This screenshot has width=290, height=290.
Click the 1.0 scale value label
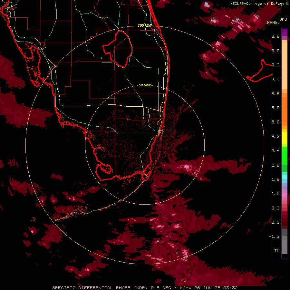coord(275,194)
